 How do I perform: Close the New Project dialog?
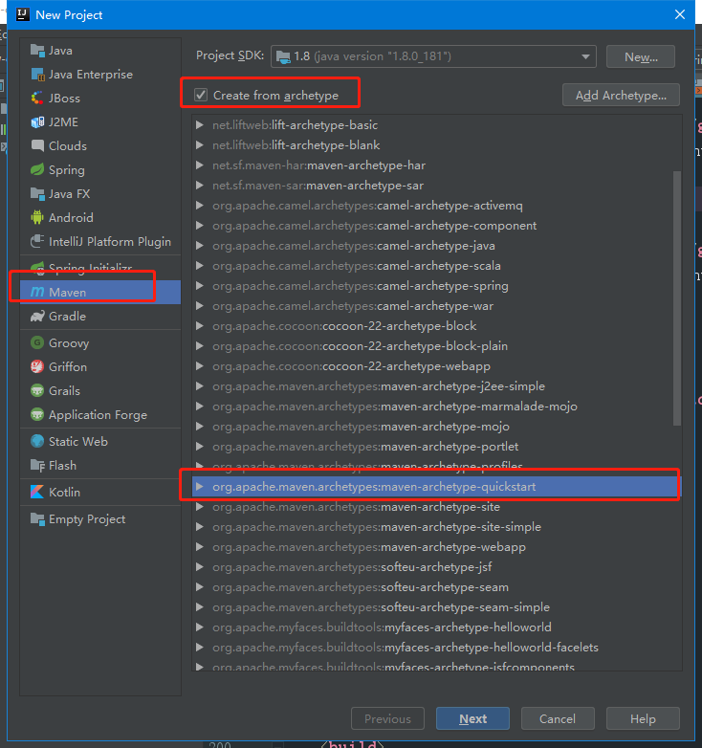point(680,14)
